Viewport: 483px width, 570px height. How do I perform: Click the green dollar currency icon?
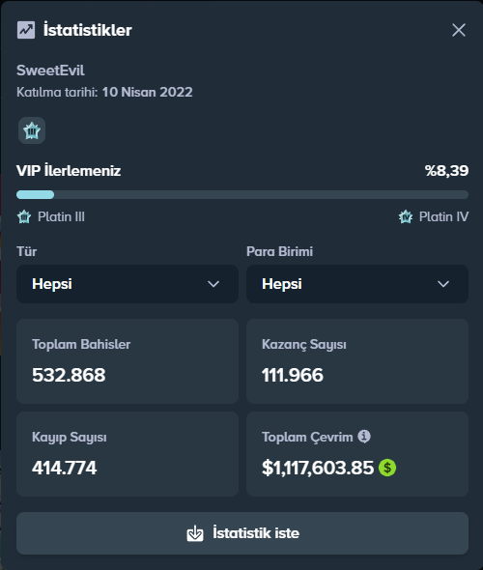(387, 468)
